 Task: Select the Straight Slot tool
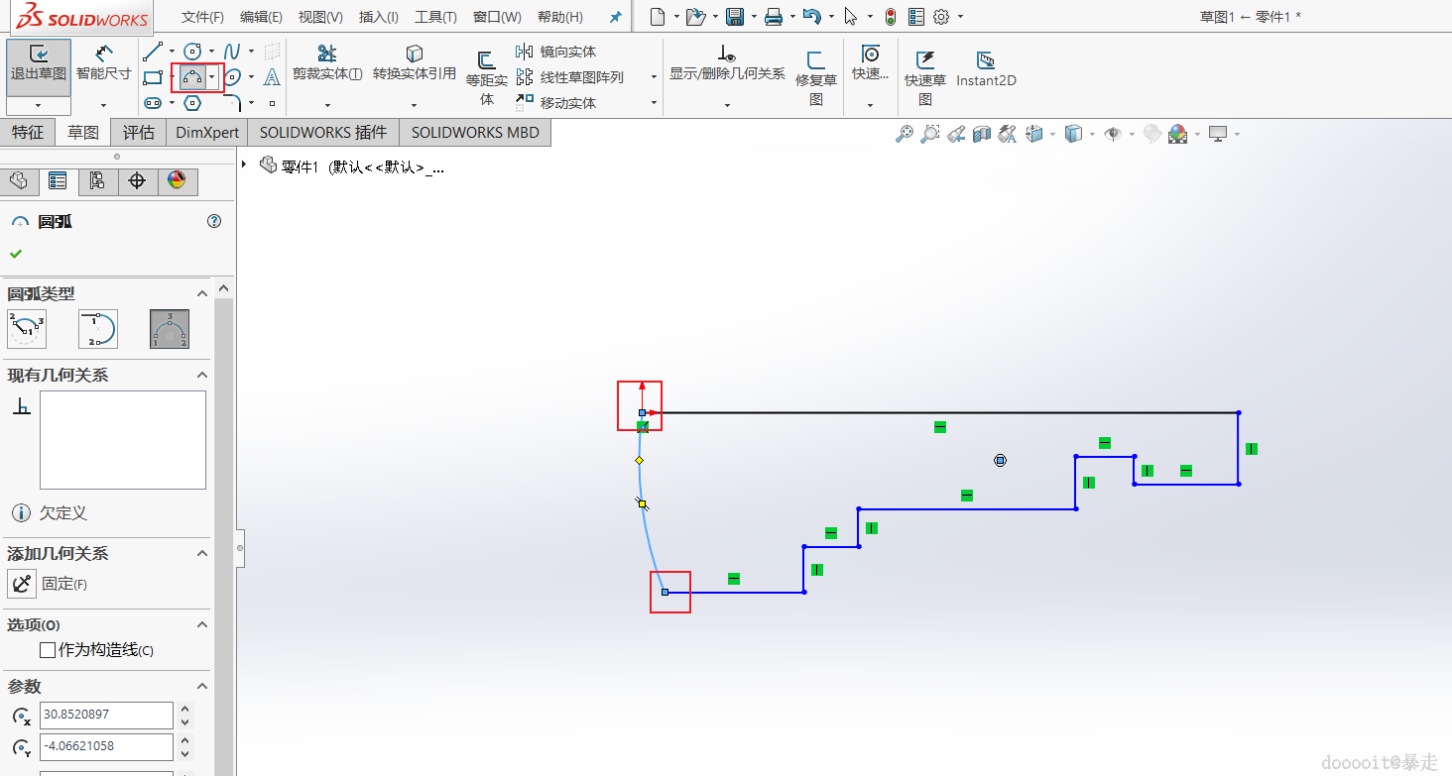pos(153,103)
